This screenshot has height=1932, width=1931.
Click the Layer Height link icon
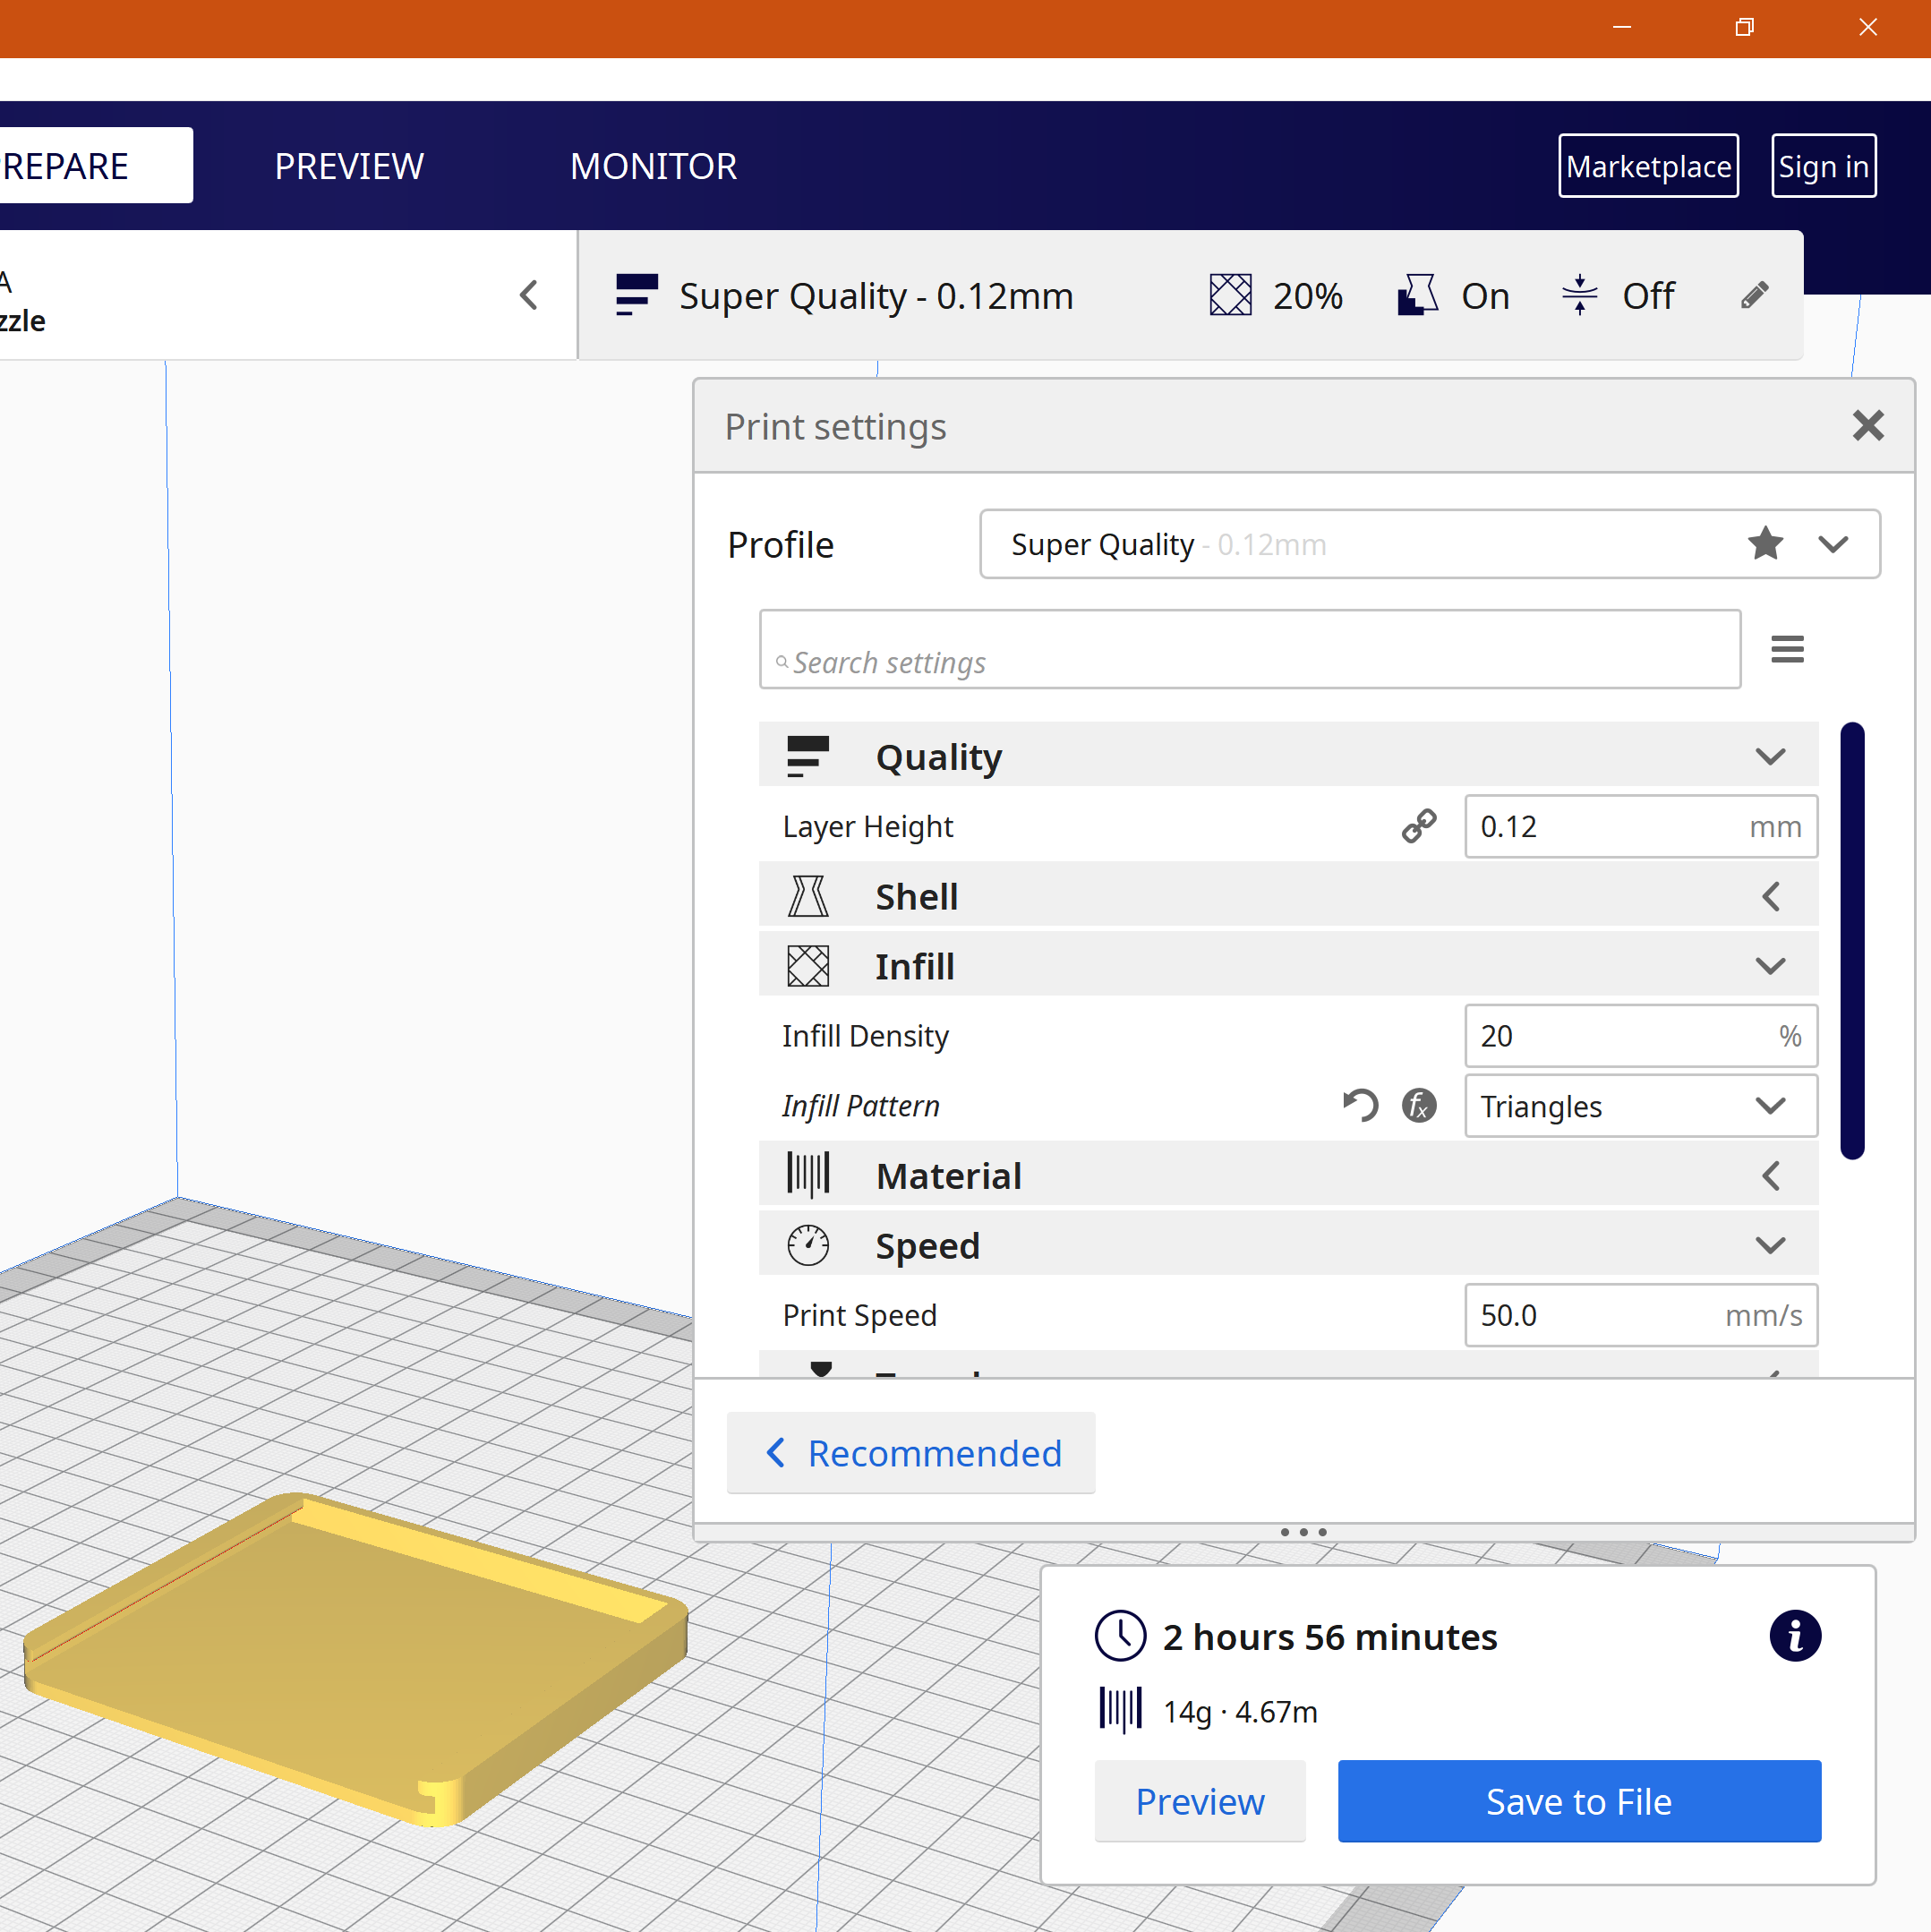[1418, 826]
